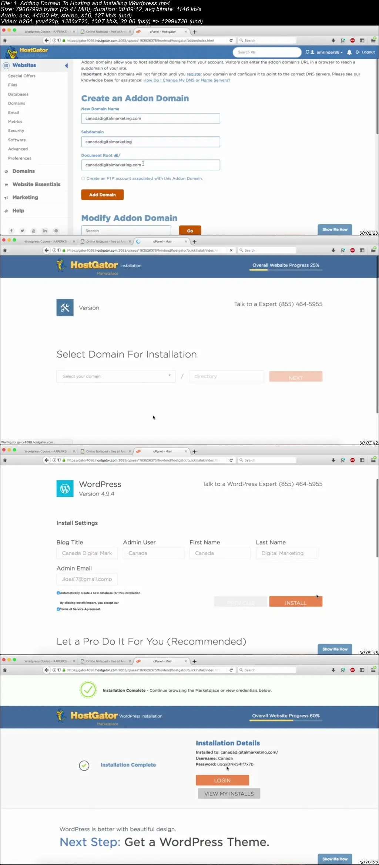Expand the Domains section in the sidebar
This screenshot has width=379, height=865.
click(x=23, y=171)
